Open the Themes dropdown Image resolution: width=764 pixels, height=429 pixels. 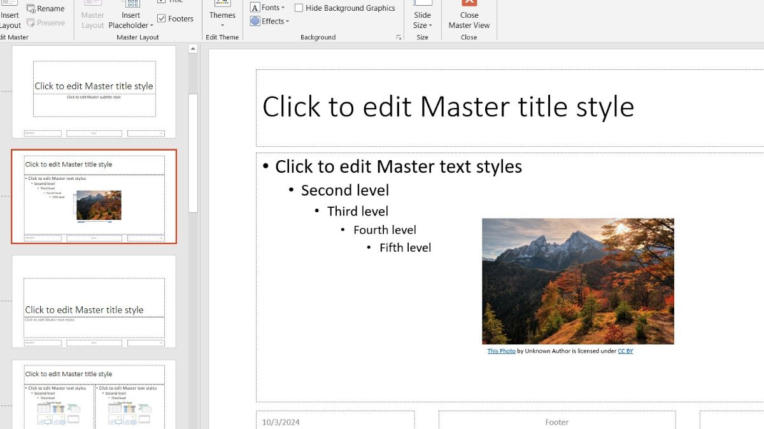click(222, 15)
